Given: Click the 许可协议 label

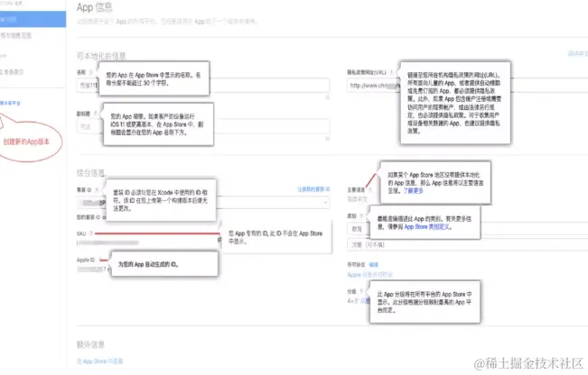Looking at the screenshot, I should tap(356, 265).
